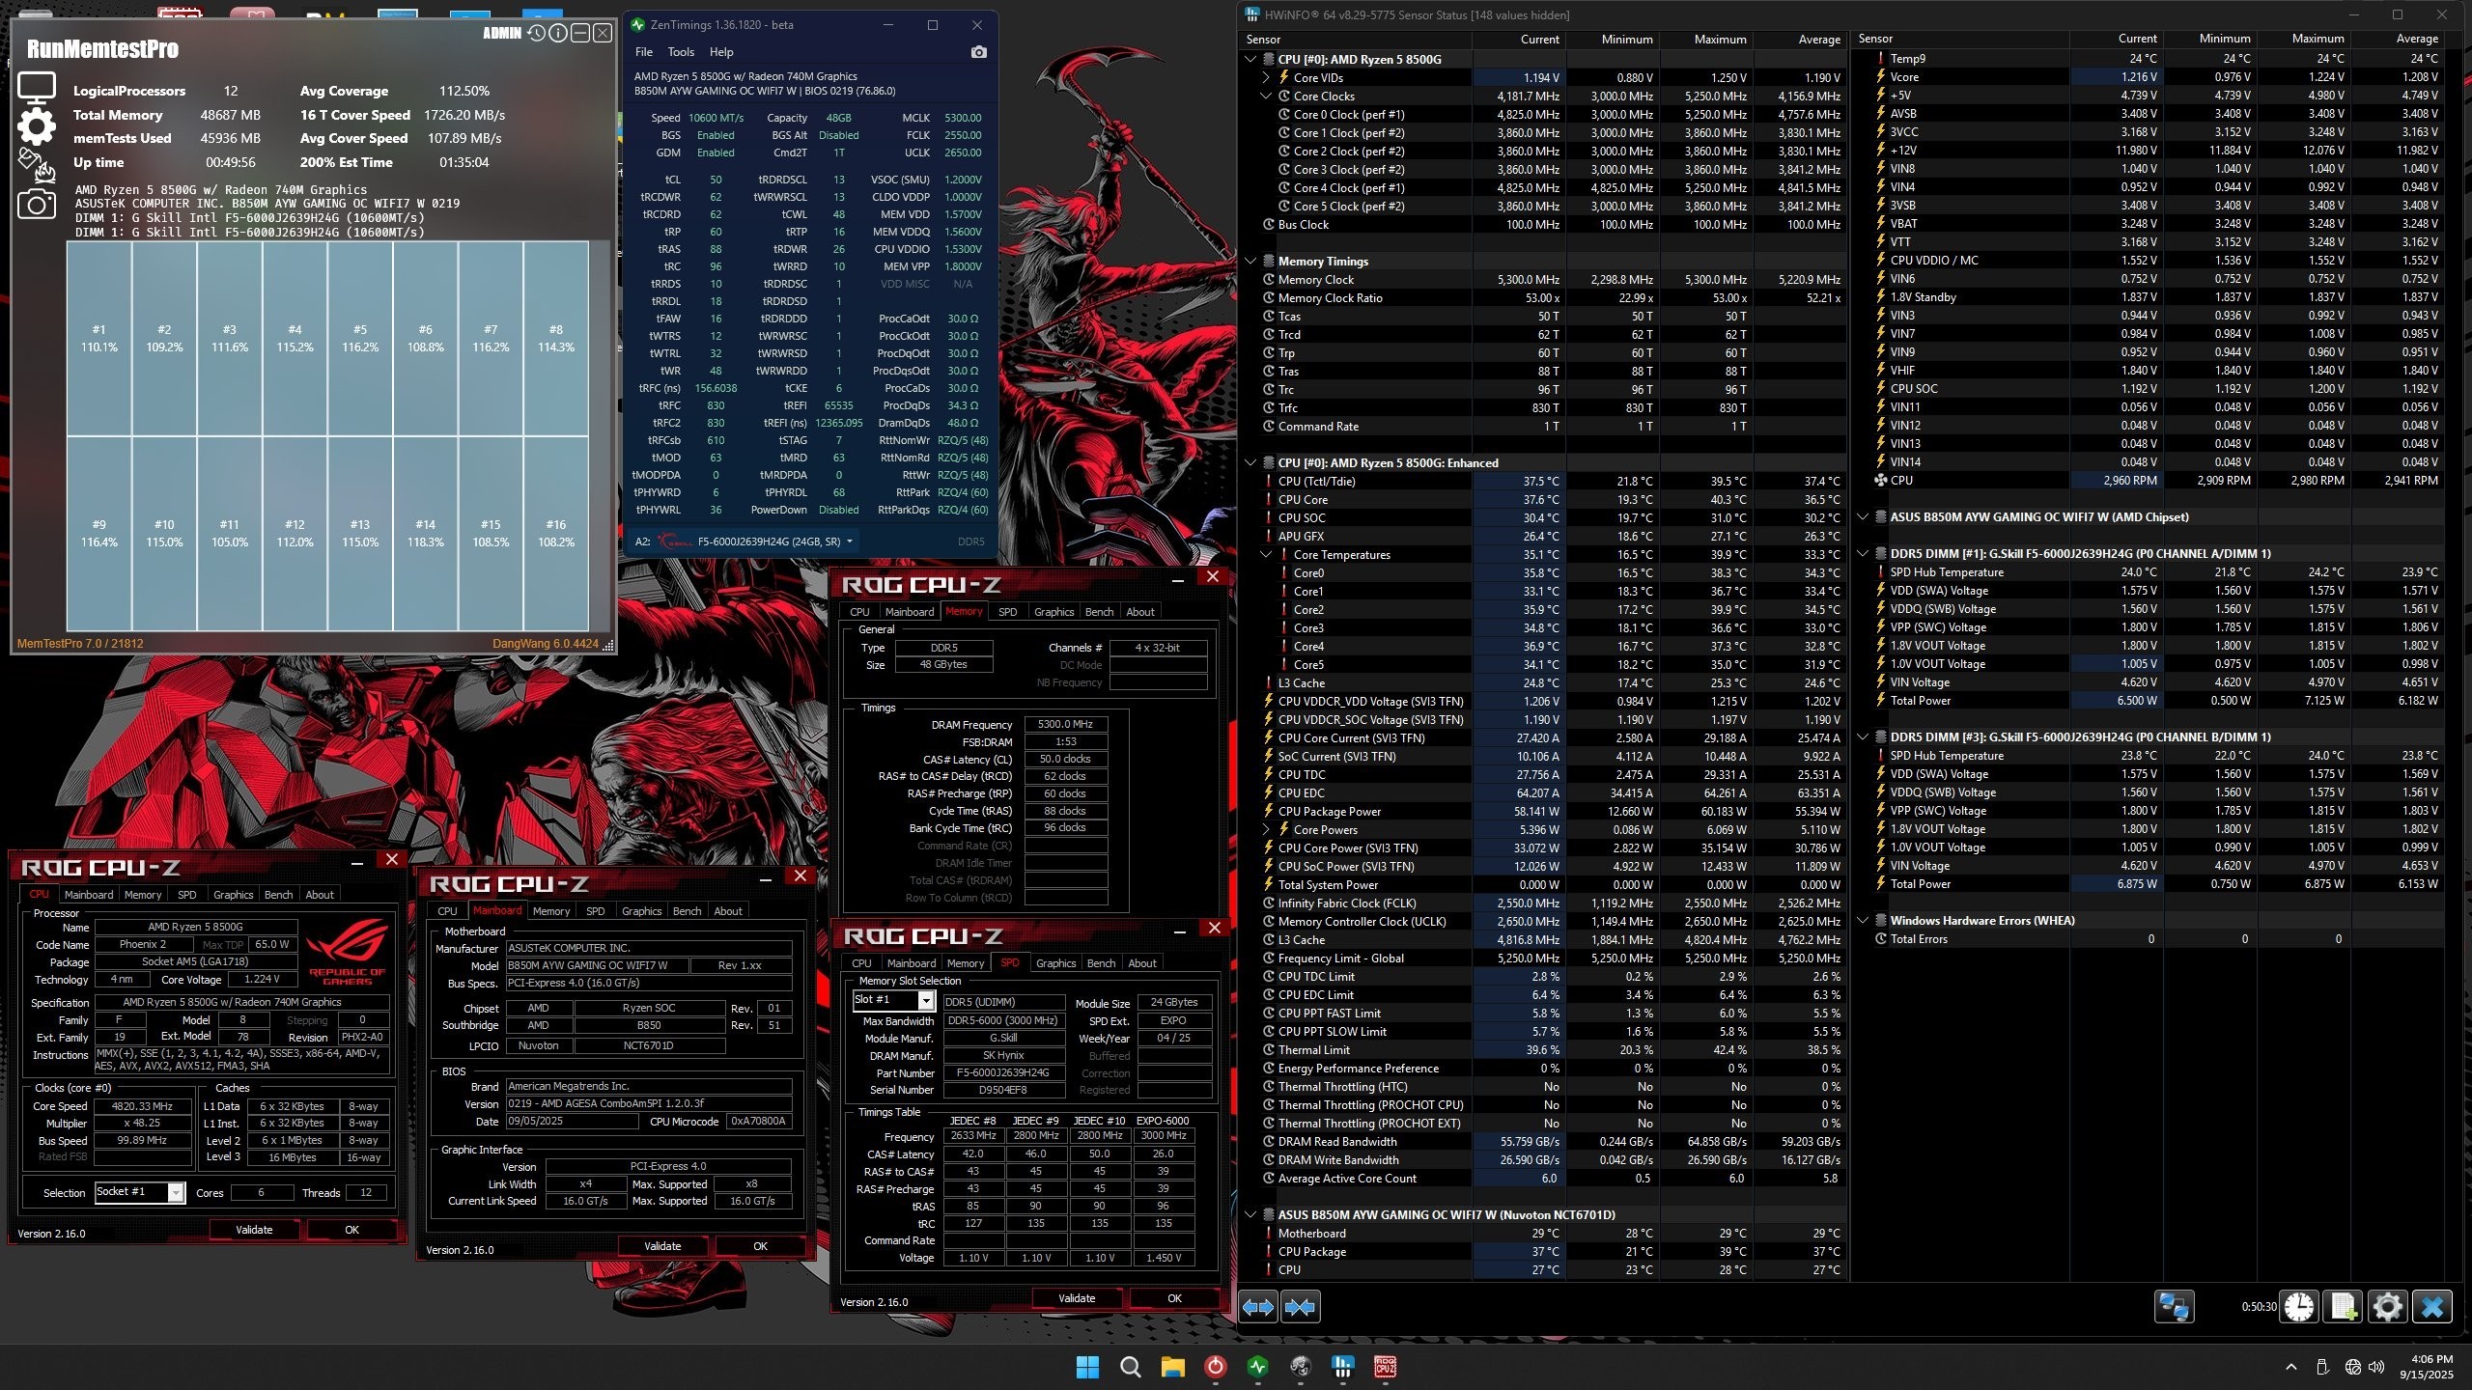Take a screenshot with ZenTimings camera icon

[x=980, y=53]
